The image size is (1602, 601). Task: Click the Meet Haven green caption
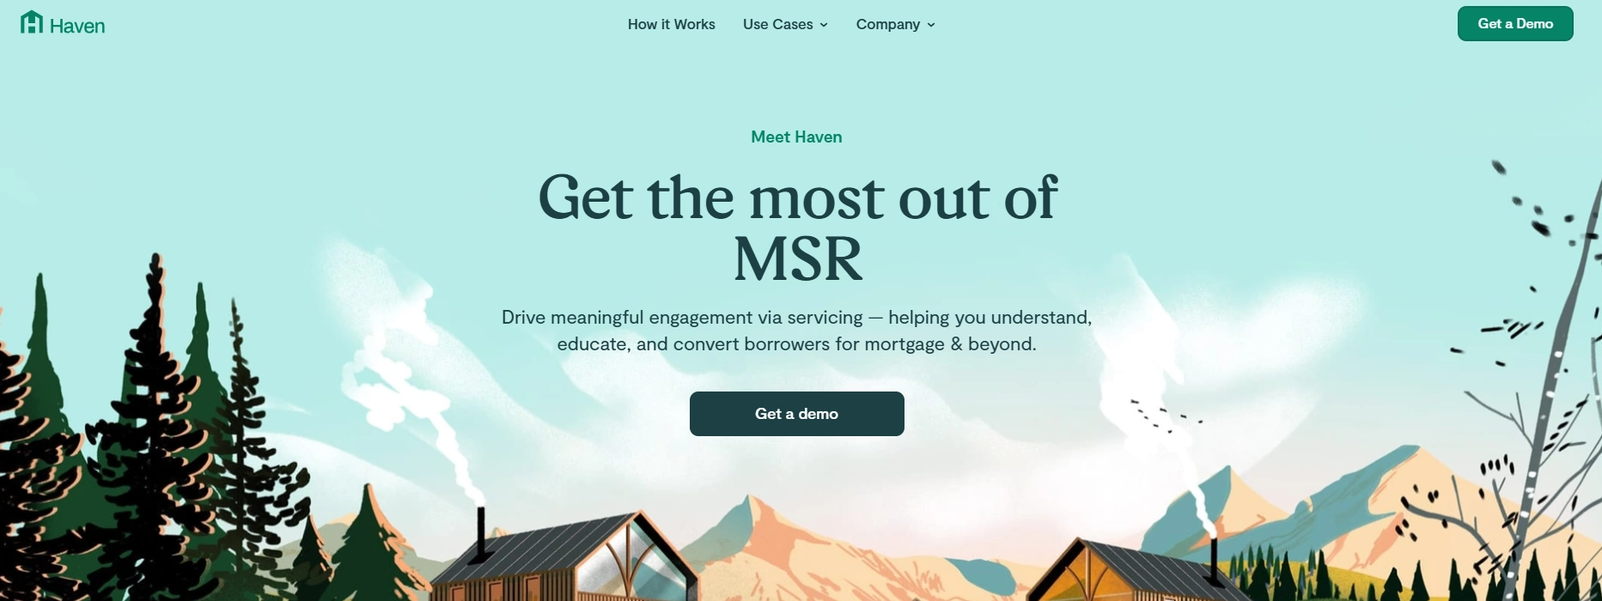point(796,137)
